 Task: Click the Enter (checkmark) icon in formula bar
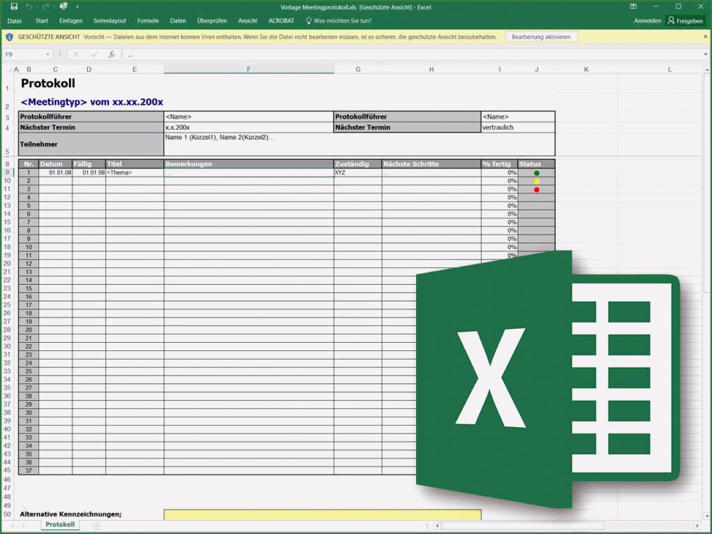[93, 54]
